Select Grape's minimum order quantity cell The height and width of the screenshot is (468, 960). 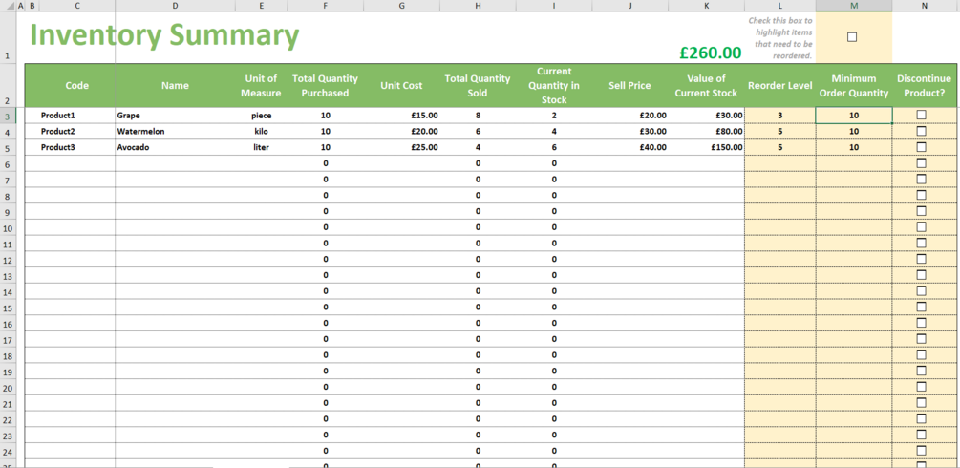tap(853, 116)
